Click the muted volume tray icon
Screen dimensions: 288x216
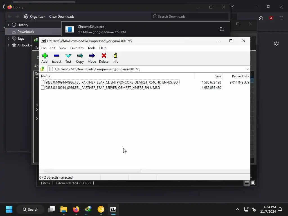(x=254, y=209)
